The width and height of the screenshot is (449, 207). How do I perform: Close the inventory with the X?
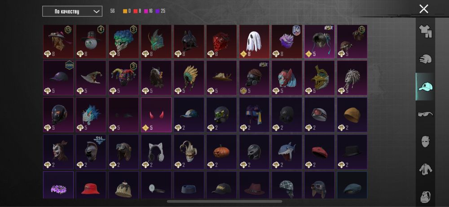coord(423,9)
